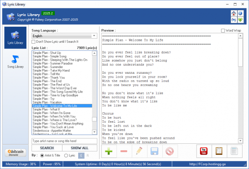This screenshot has height=169, width=249.
Task: Remove lyric with red minus icon
Action: pos(124,151)
